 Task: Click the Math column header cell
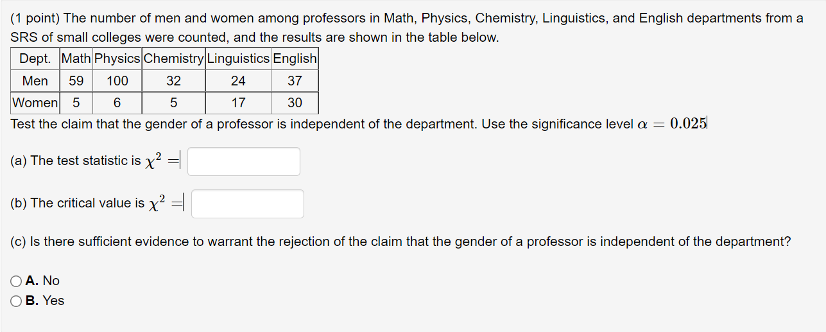click(x=76, y=59)
